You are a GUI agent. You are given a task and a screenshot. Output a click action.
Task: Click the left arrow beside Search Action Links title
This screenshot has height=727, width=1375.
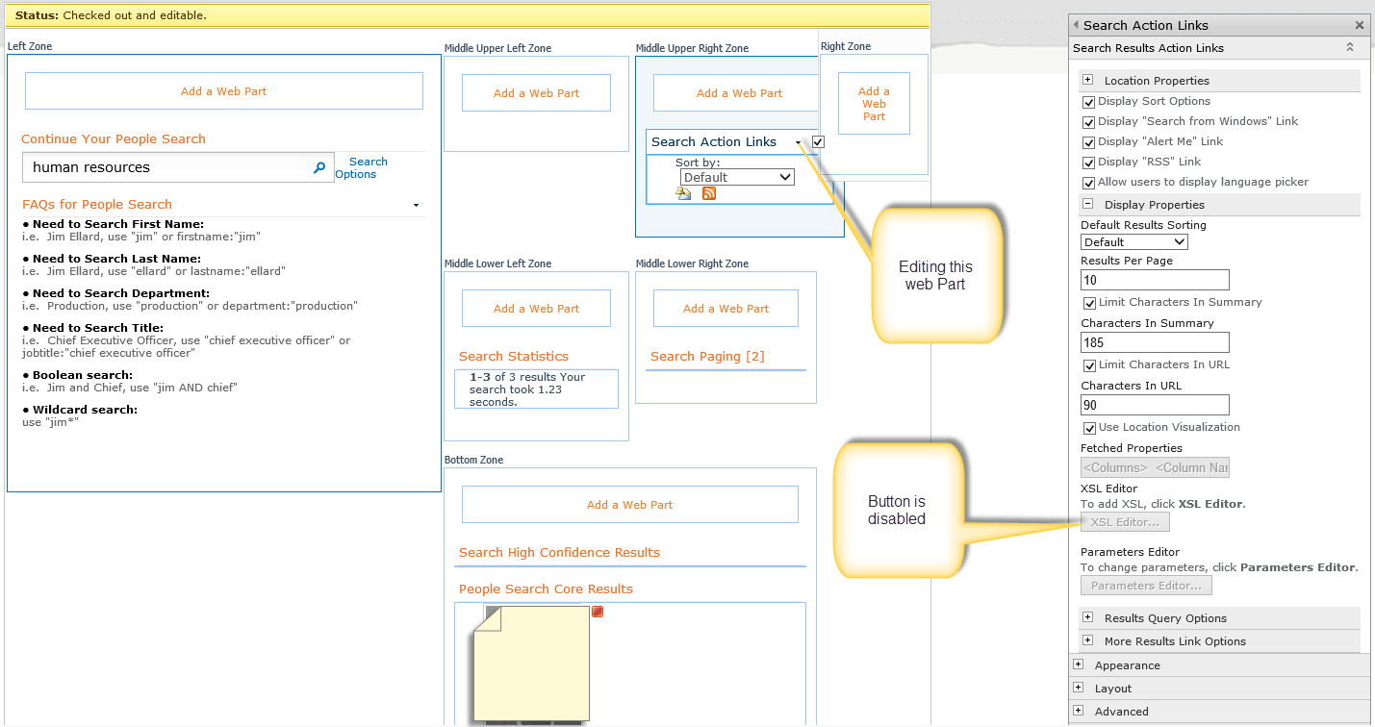1076,25
